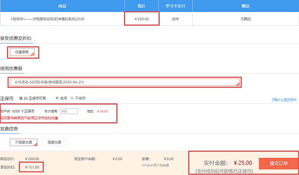Click the red 图书类商品 warning notice
Image resolution: width=299 pixels, height=175 pixels.
[x=29, y=118]
